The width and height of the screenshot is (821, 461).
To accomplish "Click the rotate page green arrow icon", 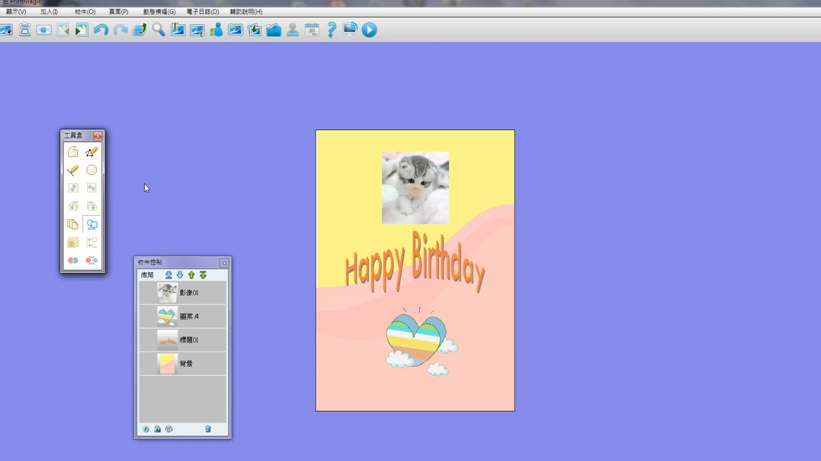I will 139,30.
